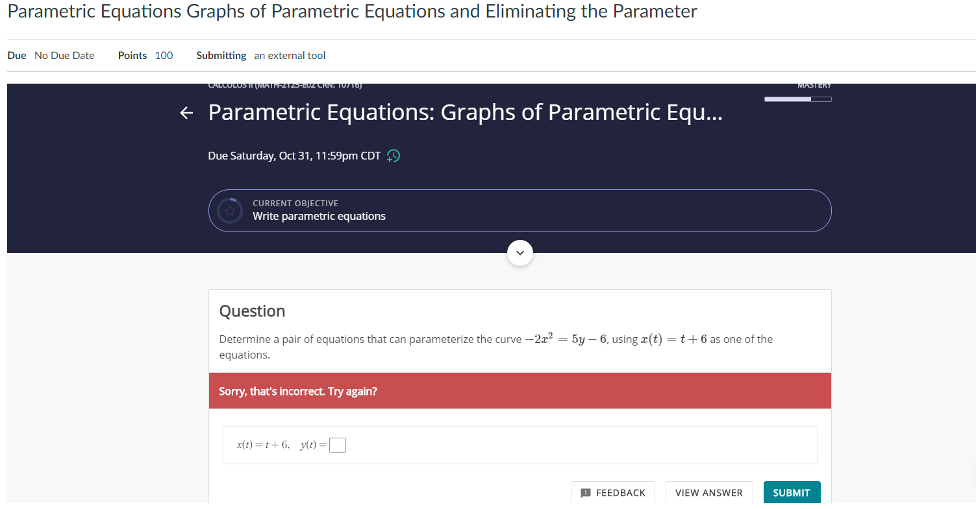The width and height of the screenshot is (976, 509).
Task: Click the 'No Due Date' label
Action: tap(64, 55)
